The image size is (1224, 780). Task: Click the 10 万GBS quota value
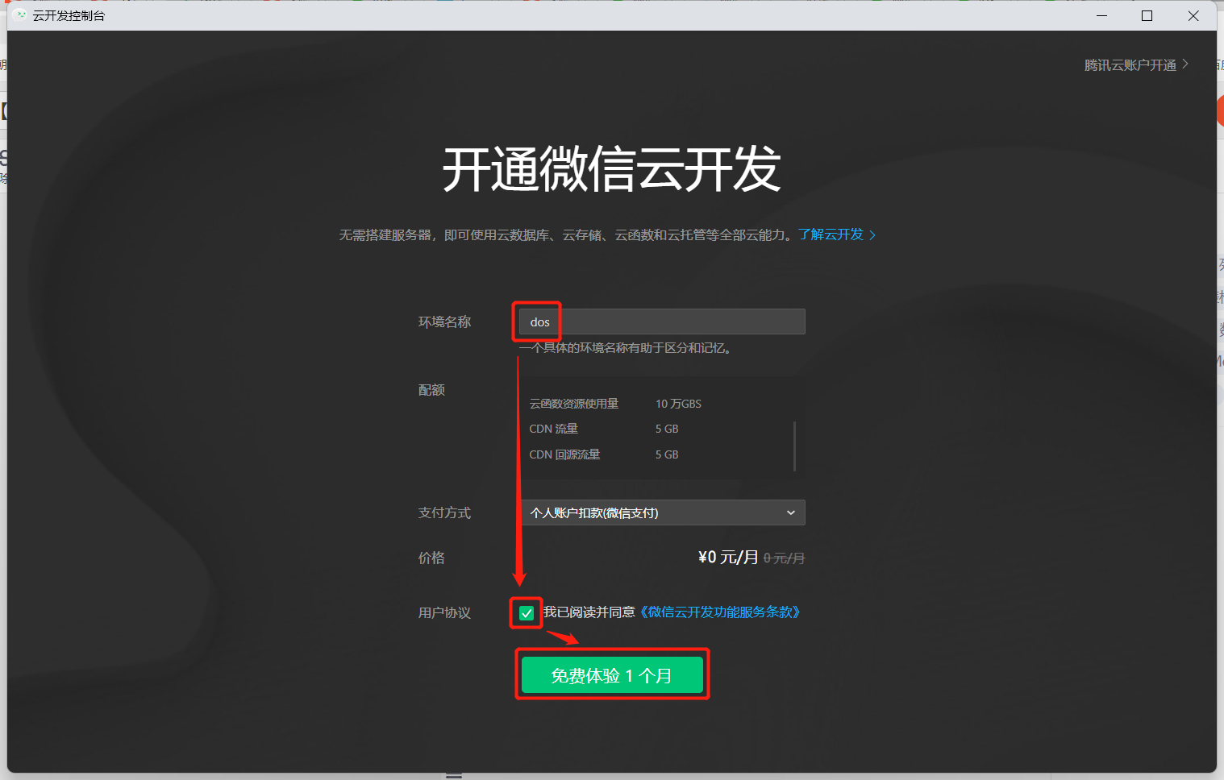(678, 404)
